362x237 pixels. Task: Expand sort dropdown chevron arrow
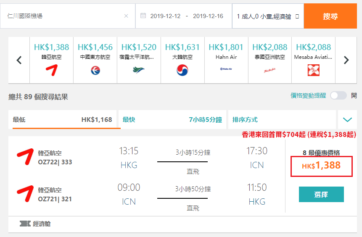(x=347, y=119)
